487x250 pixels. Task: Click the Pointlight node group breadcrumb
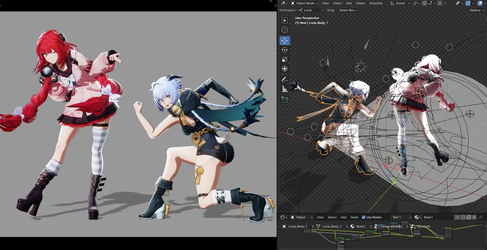coord(420,226)
